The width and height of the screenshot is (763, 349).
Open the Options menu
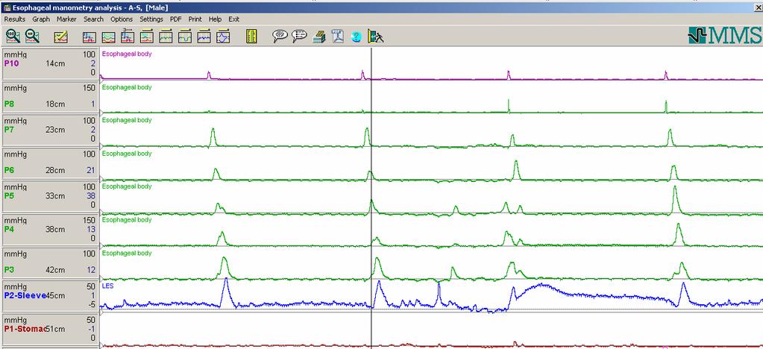tap(122, 19)
